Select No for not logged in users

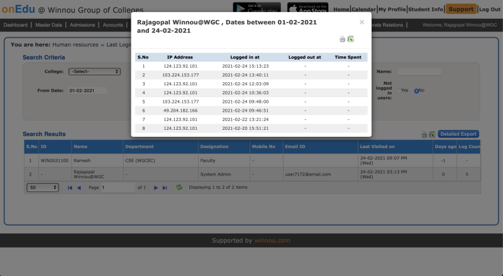pos(416,90)
